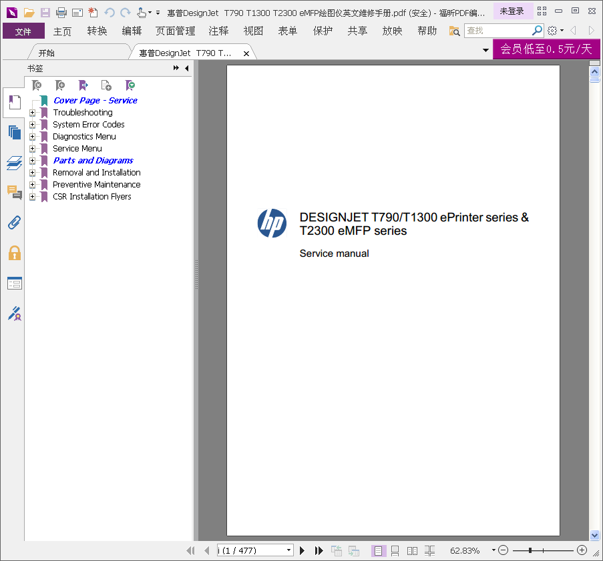Click the 会员低至0.5元/天 promo banner
The image size is (603, 561).
(x=546, y=49)
